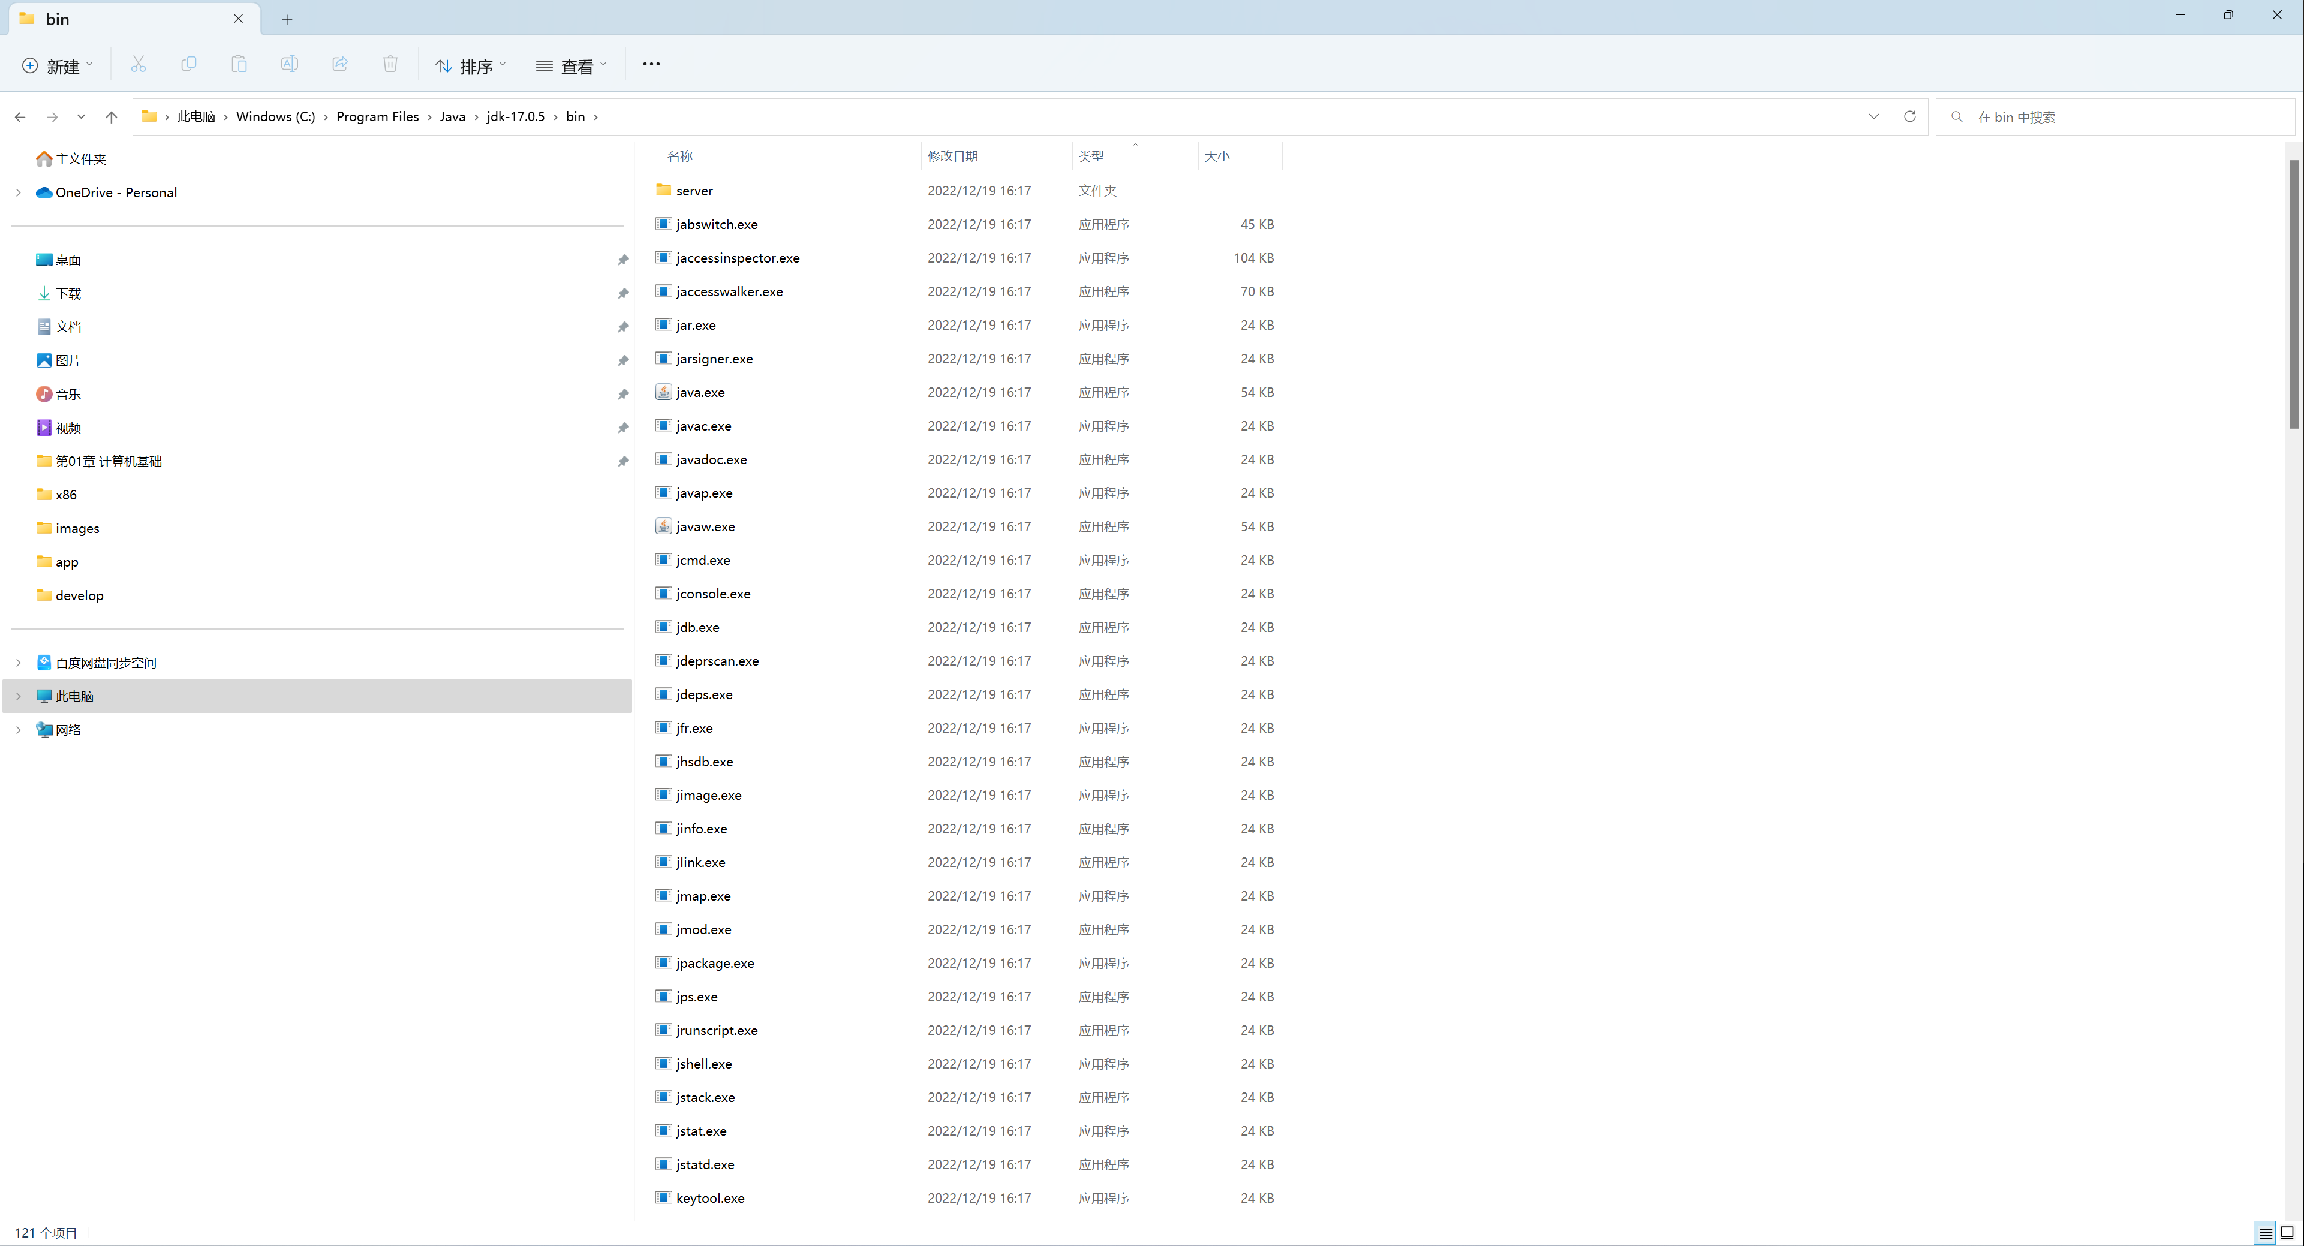Go forward with the right arrow
This screenshot has width=2304, height=1246.
point(53,117)
